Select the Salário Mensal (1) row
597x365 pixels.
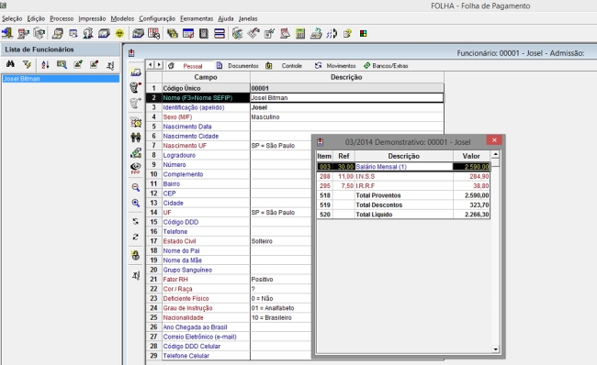(403, 167)
